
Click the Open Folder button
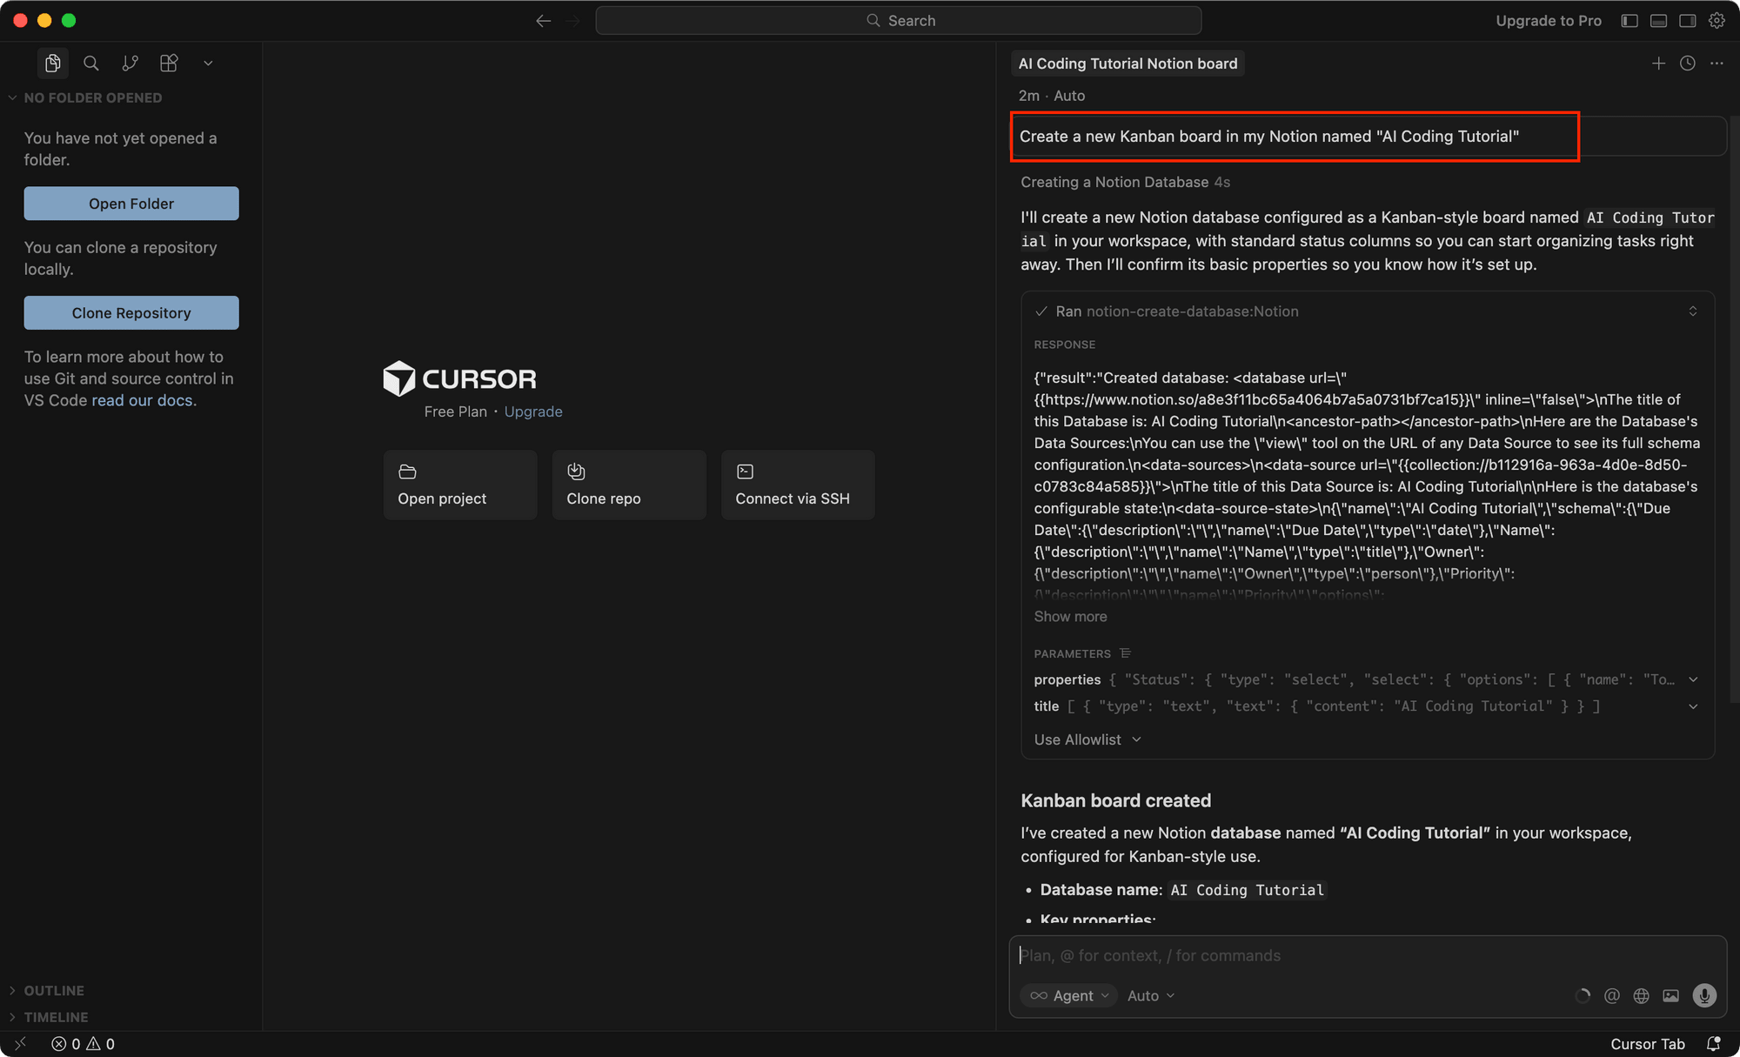130,203
